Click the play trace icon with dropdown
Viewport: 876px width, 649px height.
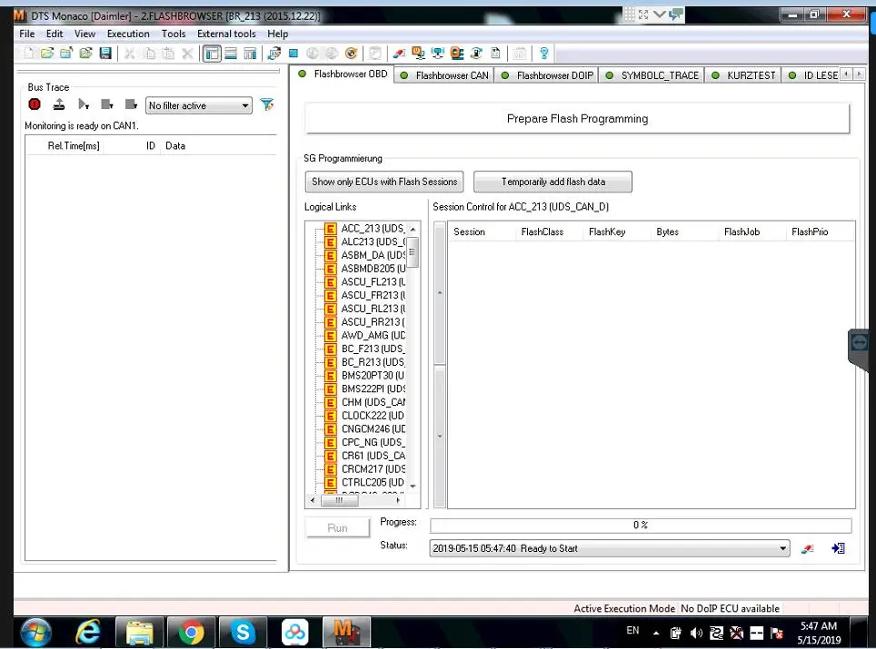(84, 104)
